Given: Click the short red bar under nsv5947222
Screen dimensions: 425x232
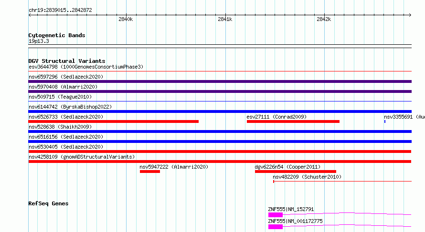Looking at the screenshot, I should [x=150, y=171].
